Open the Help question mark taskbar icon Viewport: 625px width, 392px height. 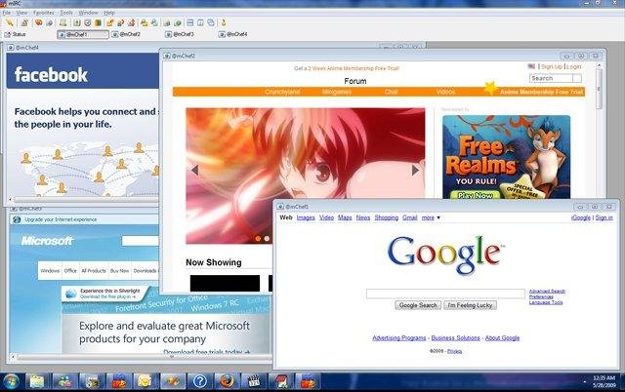199,381
